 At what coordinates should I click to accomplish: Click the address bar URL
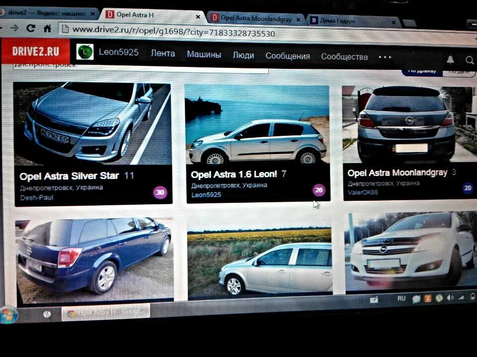[x=174, y=31]
